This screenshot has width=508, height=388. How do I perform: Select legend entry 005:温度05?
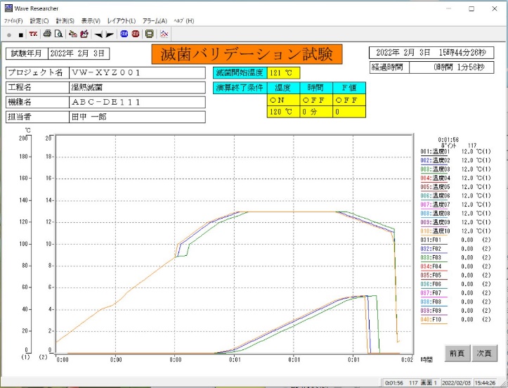pos(435,187)
